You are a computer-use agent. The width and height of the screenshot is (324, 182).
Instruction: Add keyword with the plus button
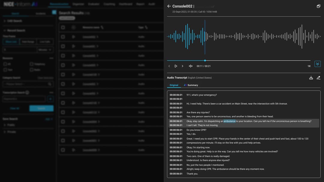click(50, 99)
